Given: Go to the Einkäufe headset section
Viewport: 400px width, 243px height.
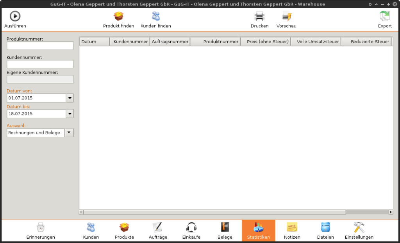Looking at the screenshot, I should [x=191, y=227].
